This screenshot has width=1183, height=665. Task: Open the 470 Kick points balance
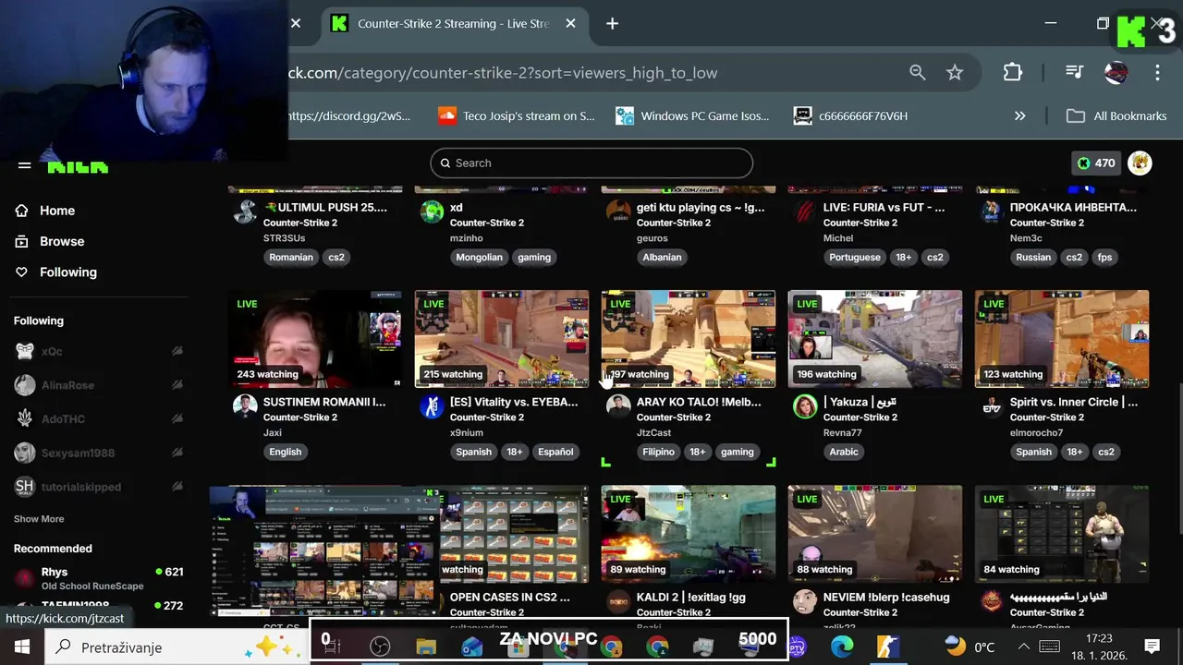pos(1096,163)
